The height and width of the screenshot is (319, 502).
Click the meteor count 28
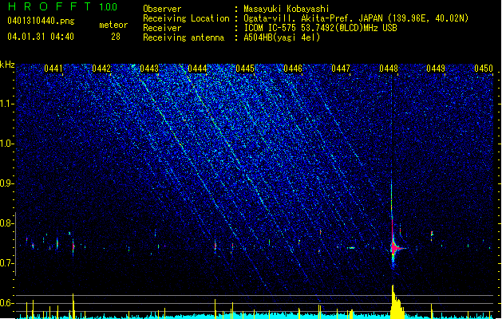116,37
